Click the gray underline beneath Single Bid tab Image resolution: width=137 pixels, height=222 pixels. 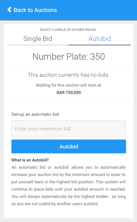pos(38,45)
